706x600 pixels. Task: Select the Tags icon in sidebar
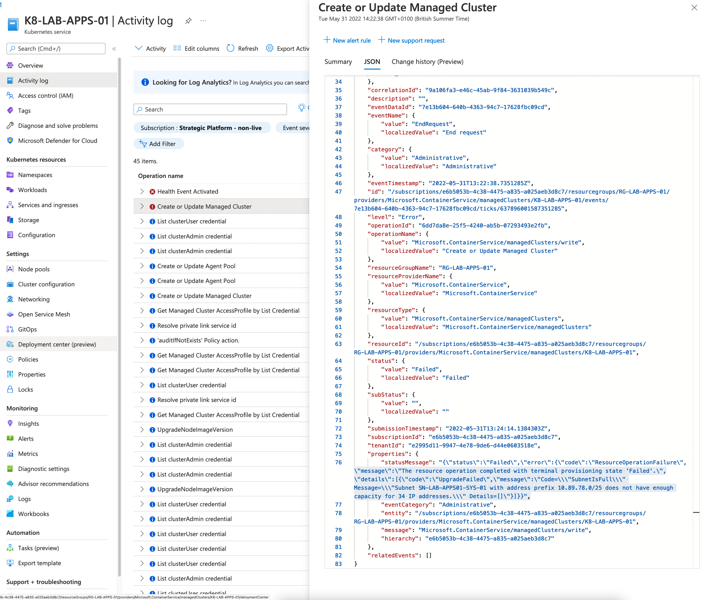(x=10, y=110)
